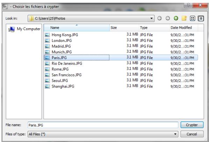
Task: Go to parent directory with green up arrow
Action: (x=176, y=18)
